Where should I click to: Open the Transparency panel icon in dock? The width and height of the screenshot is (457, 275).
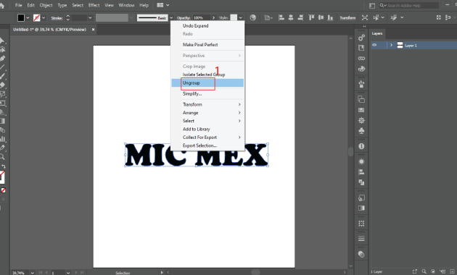pyautogui.click(x=361, y=254)
